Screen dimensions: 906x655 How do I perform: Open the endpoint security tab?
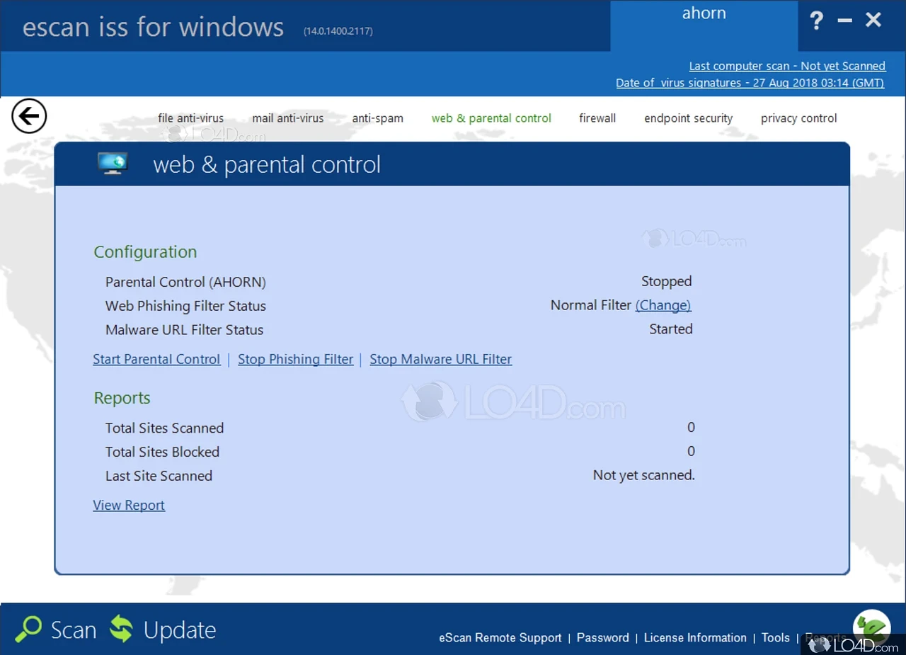[x=689, y=118]
